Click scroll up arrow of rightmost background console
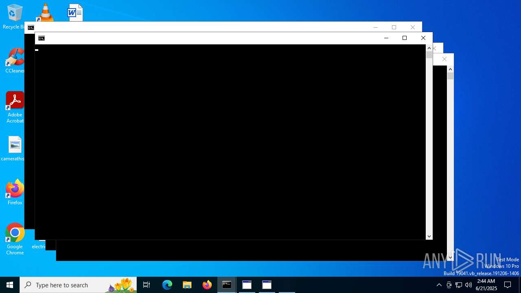Screen dimensions: 521x293 point(450,69)
